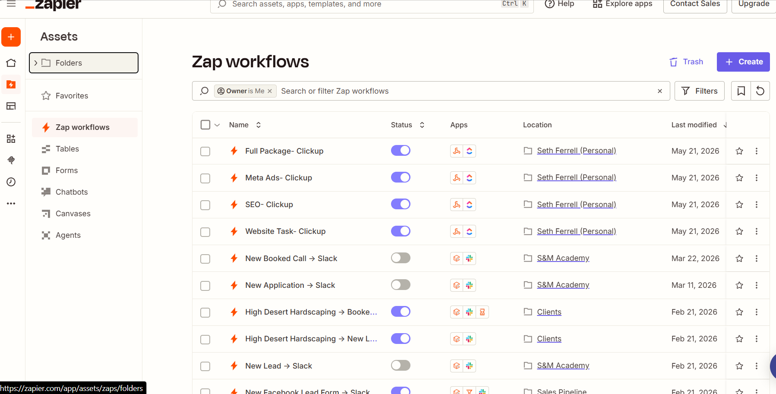Open the Home icon in left rail
This screenshot has width=776, height=394.
click(x=11, y=63)
